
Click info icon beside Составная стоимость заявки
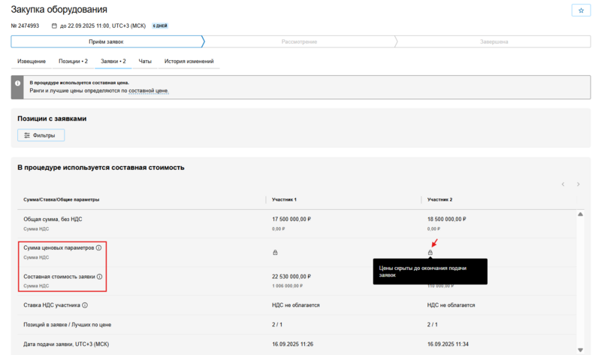pyautogui.click(x=100, y=277)
